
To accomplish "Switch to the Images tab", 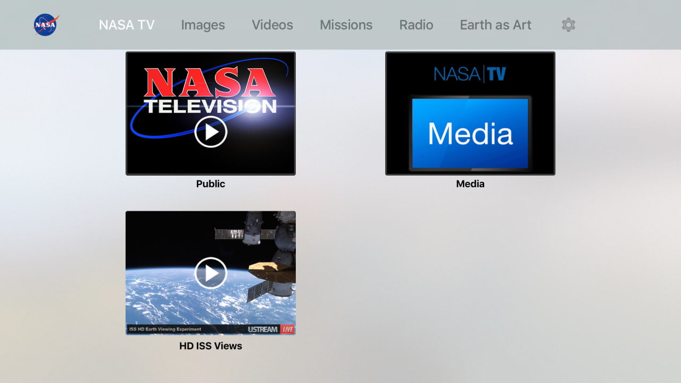I will pyautogui.click(x=203, y=25).
